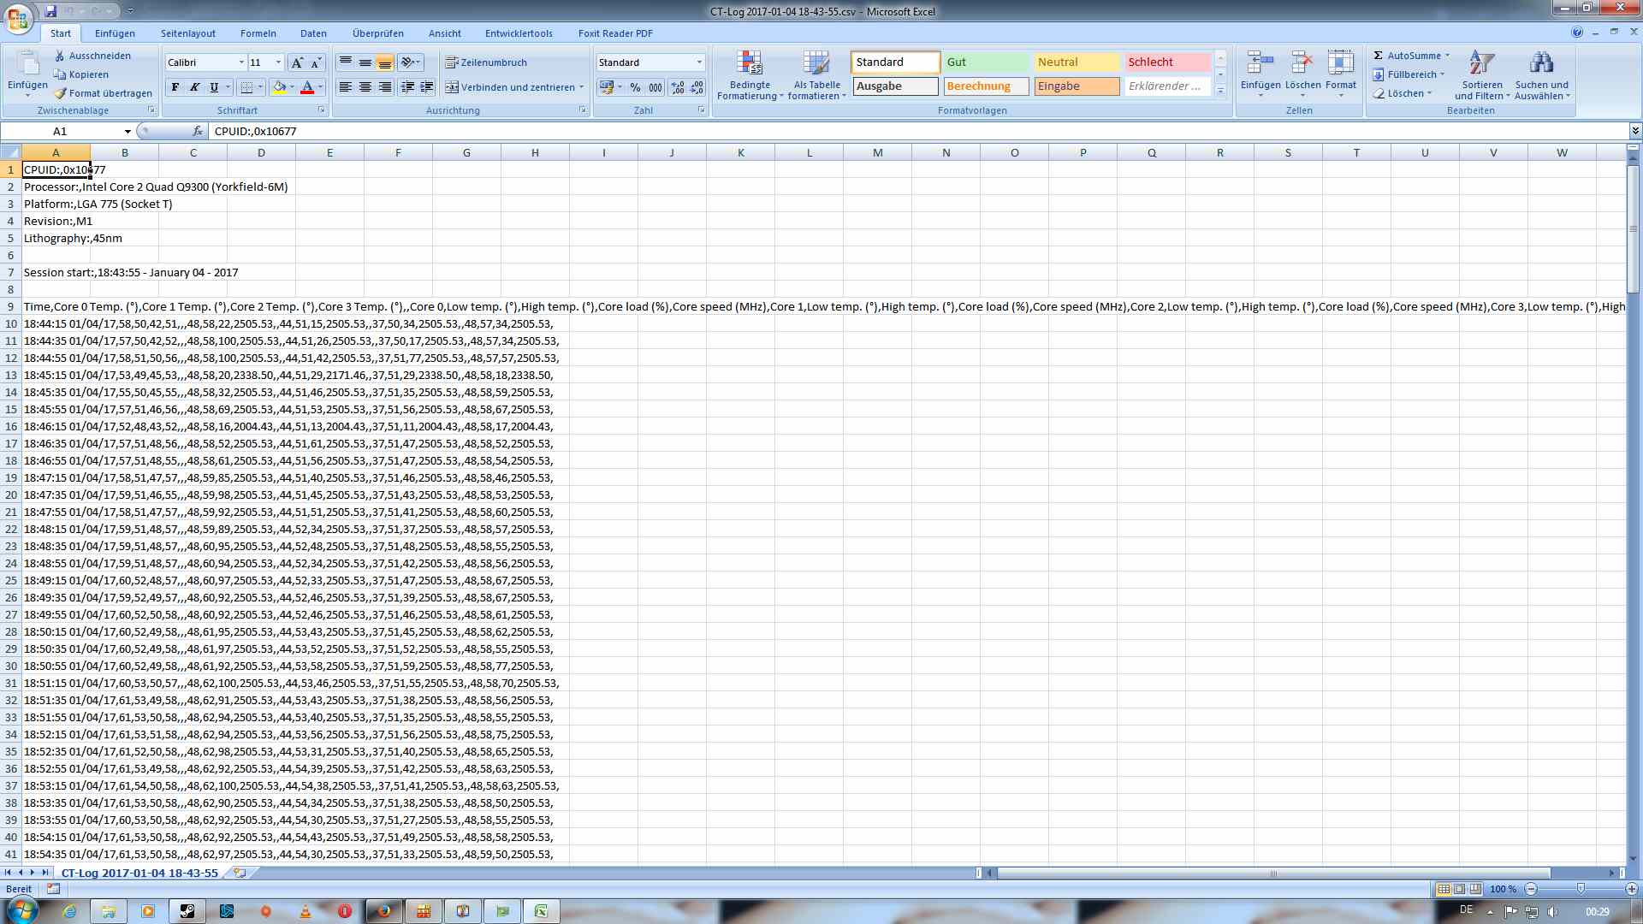Apply the Schlecht cell style
The height and width of the screenshot is (924, 1643).
click(x=1166, y=62)
